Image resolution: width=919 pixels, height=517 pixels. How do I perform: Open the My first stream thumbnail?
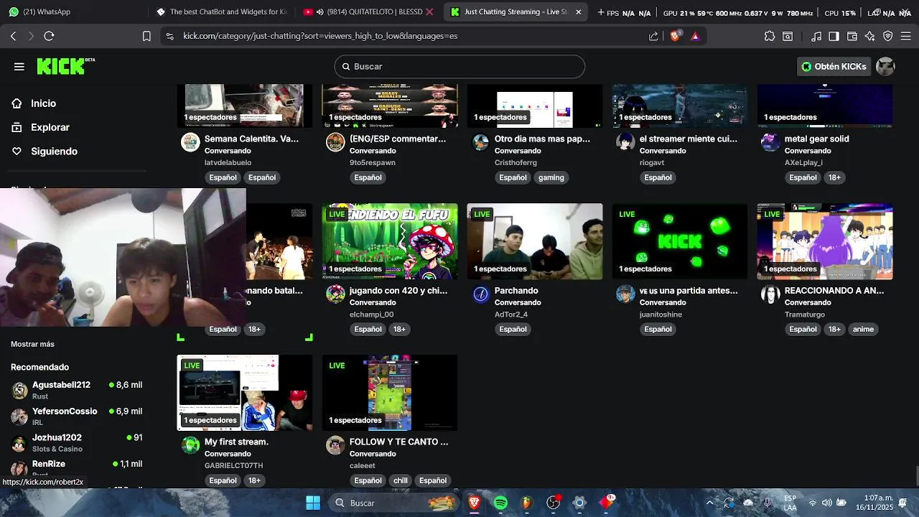tap(245, 393)
